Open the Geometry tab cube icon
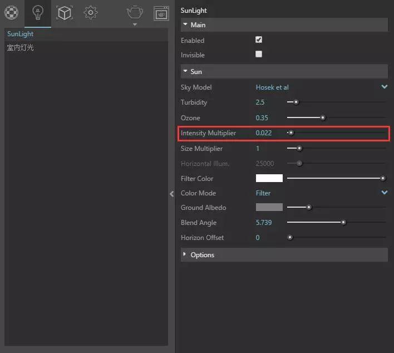The height and width of the screenshot is (353, 394). click(65, 13)
